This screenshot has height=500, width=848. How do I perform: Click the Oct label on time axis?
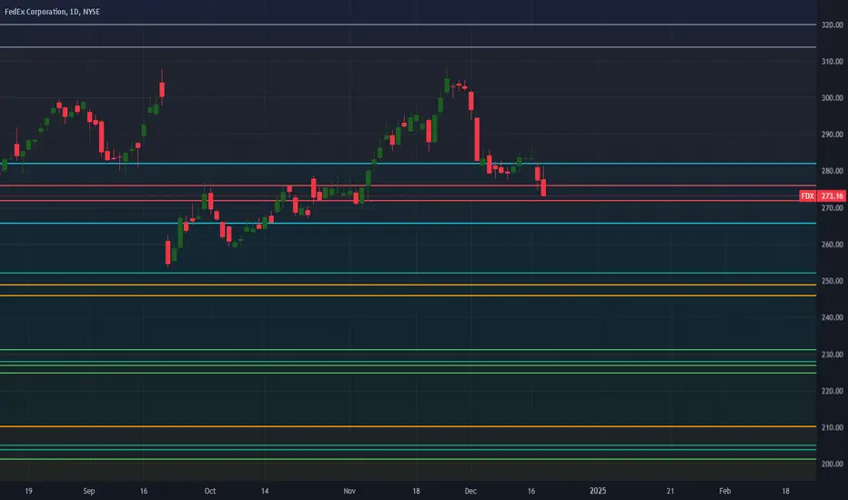coord(210,491)
